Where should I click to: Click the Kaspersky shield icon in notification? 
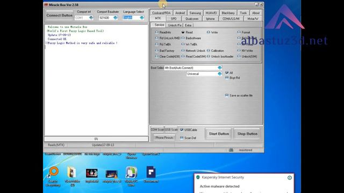(198, 177)
